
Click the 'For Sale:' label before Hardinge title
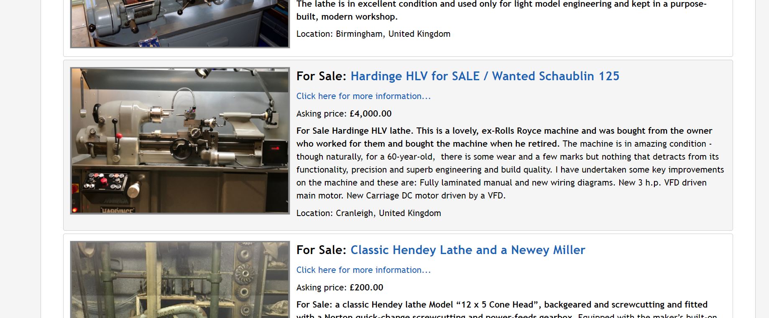tap(322, 76)
